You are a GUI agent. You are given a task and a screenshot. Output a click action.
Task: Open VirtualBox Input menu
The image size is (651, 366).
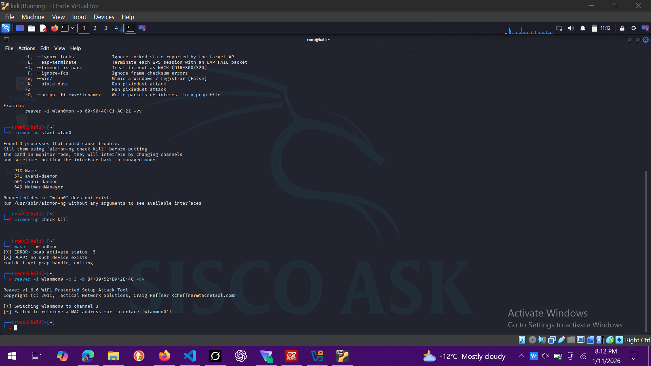pyautogui.click(x=79, y=17)
